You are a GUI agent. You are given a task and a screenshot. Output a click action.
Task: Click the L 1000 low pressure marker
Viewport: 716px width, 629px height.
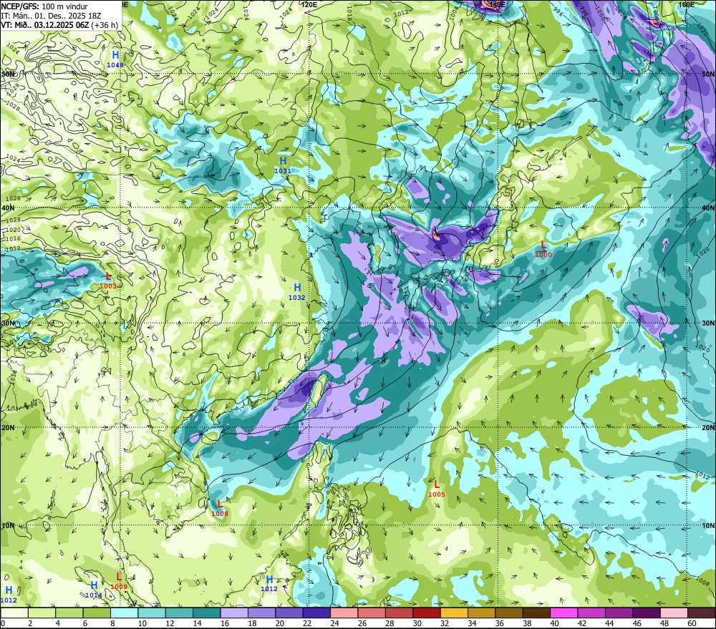click(543, 249)
